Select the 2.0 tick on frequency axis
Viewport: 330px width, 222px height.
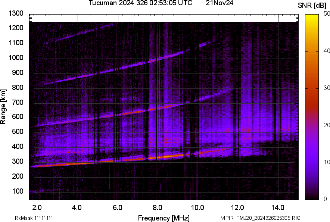point(37,207)
